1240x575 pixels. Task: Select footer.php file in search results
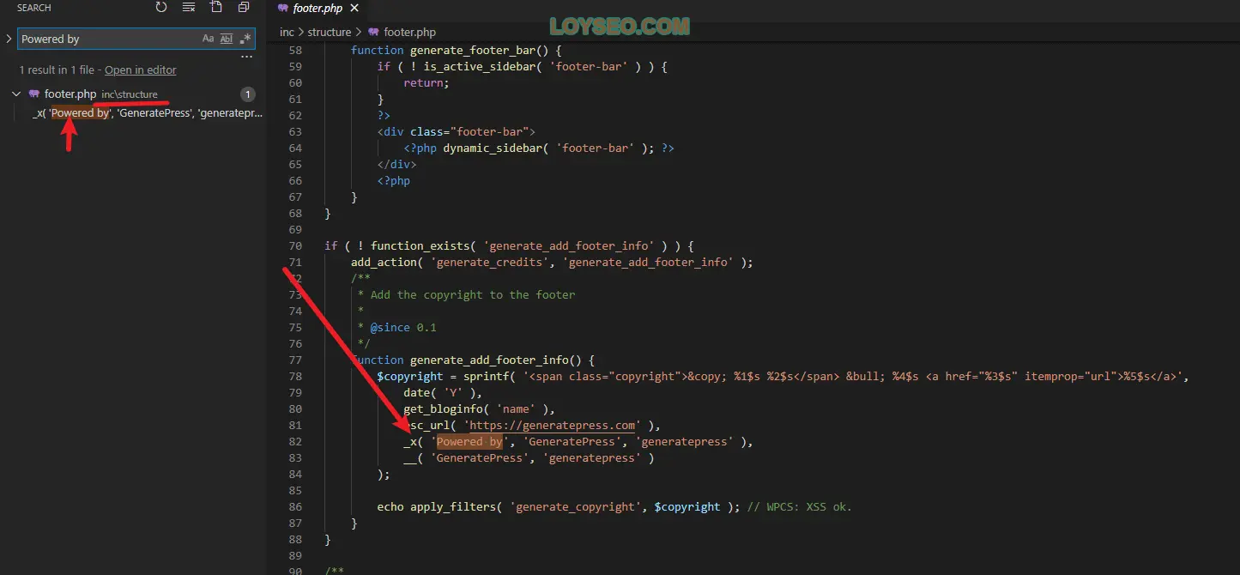click(70, 94)
